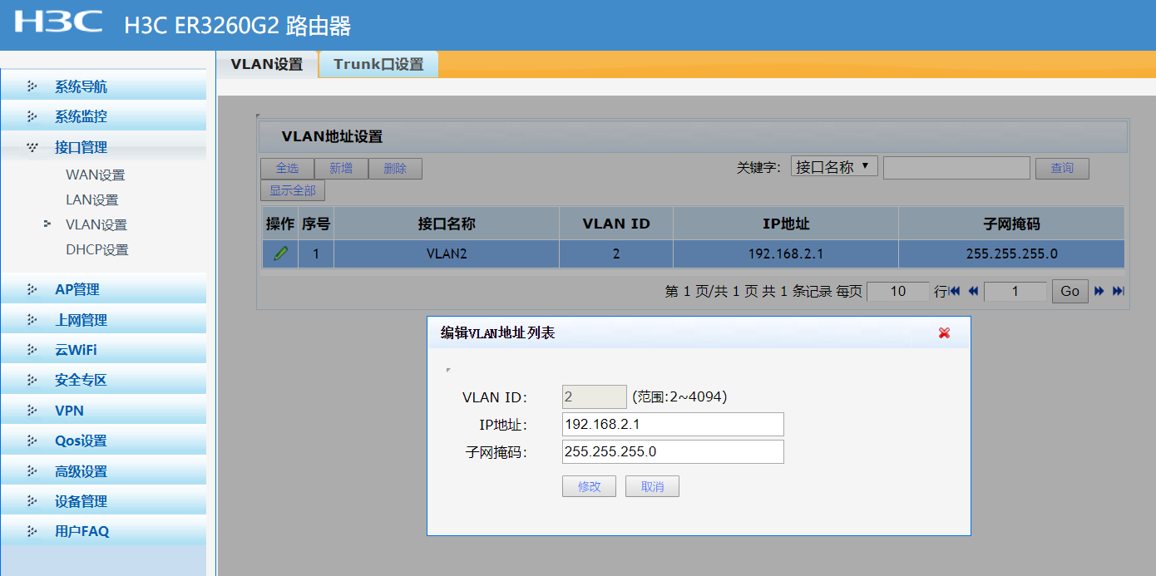The height and width of the screenshot is (576, 1156).
Task: Click the IP地址 column header
Action: pyautogui.click(x=786, y=224)
